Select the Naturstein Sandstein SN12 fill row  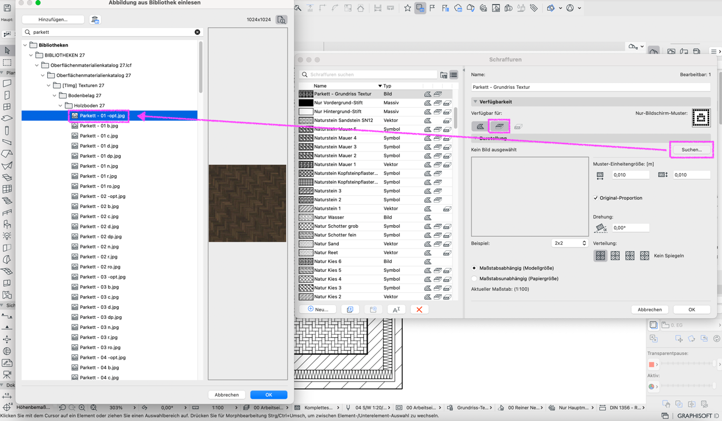[x=375, y=120]
